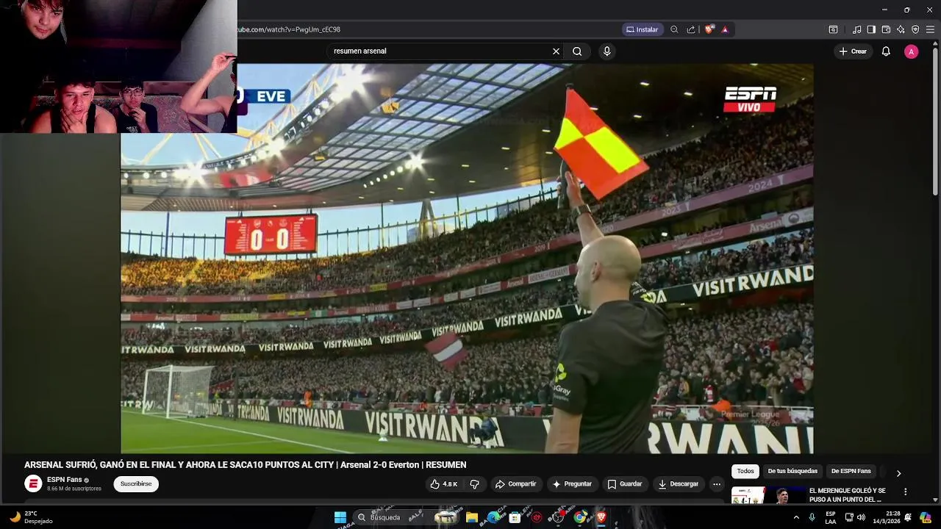
Task: Open Microsoft Edge from taskbar
Action: coord(493,517)
